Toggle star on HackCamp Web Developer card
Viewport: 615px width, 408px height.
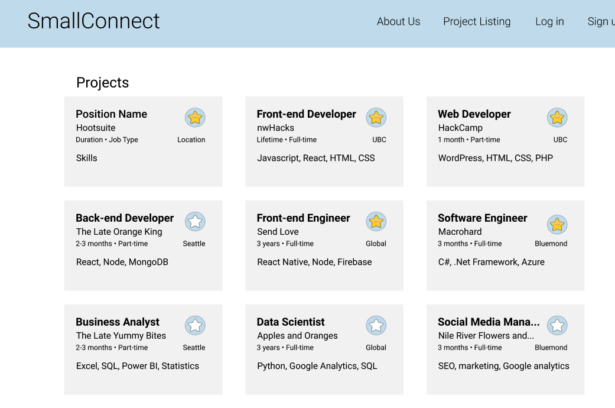click(557, 118)
